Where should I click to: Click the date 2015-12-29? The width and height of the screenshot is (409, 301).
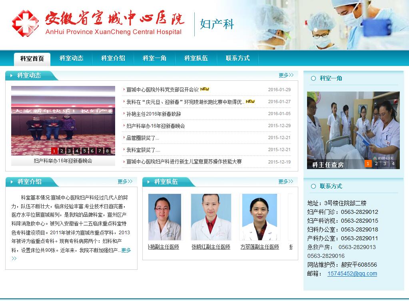pyautogui.click(x=279, y=126)
